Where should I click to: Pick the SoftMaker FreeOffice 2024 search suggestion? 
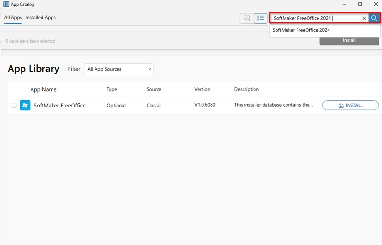pyautogui.click(x=301, y=30)
